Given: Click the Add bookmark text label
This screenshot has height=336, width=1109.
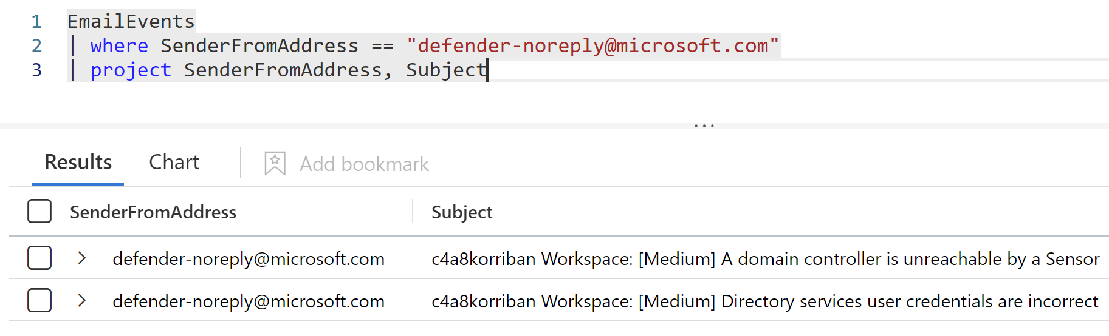Looking at the screenshot, I should pos(364,164).
